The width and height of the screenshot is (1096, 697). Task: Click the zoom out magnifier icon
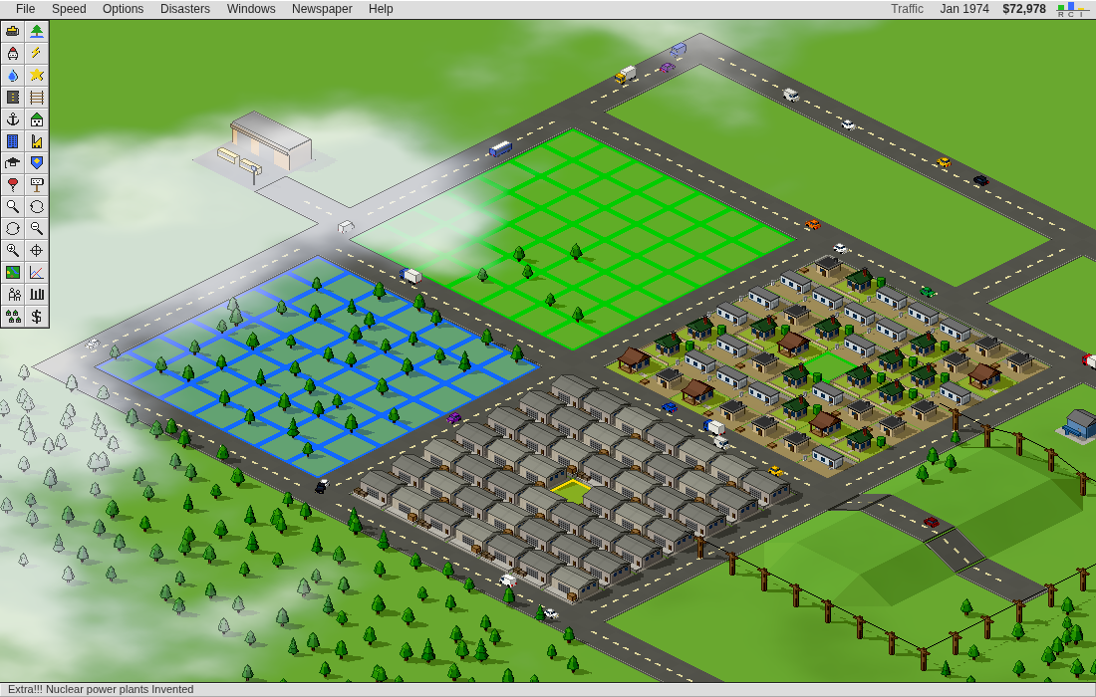click(x=36, y=228)
